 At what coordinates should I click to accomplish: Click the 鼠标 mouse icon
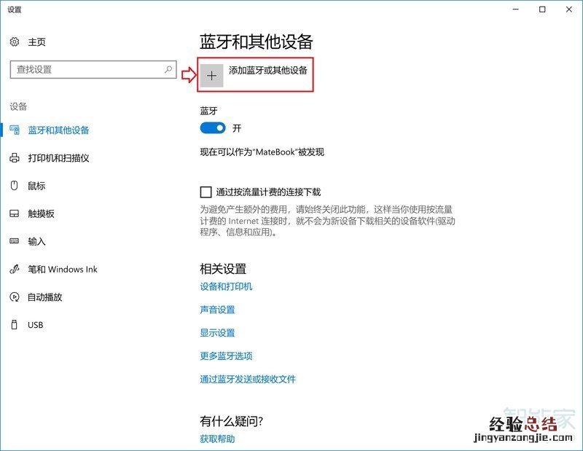coord(14,186)
